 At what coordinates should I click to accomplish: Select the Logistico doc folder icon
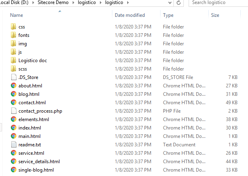tap(14, 61)
